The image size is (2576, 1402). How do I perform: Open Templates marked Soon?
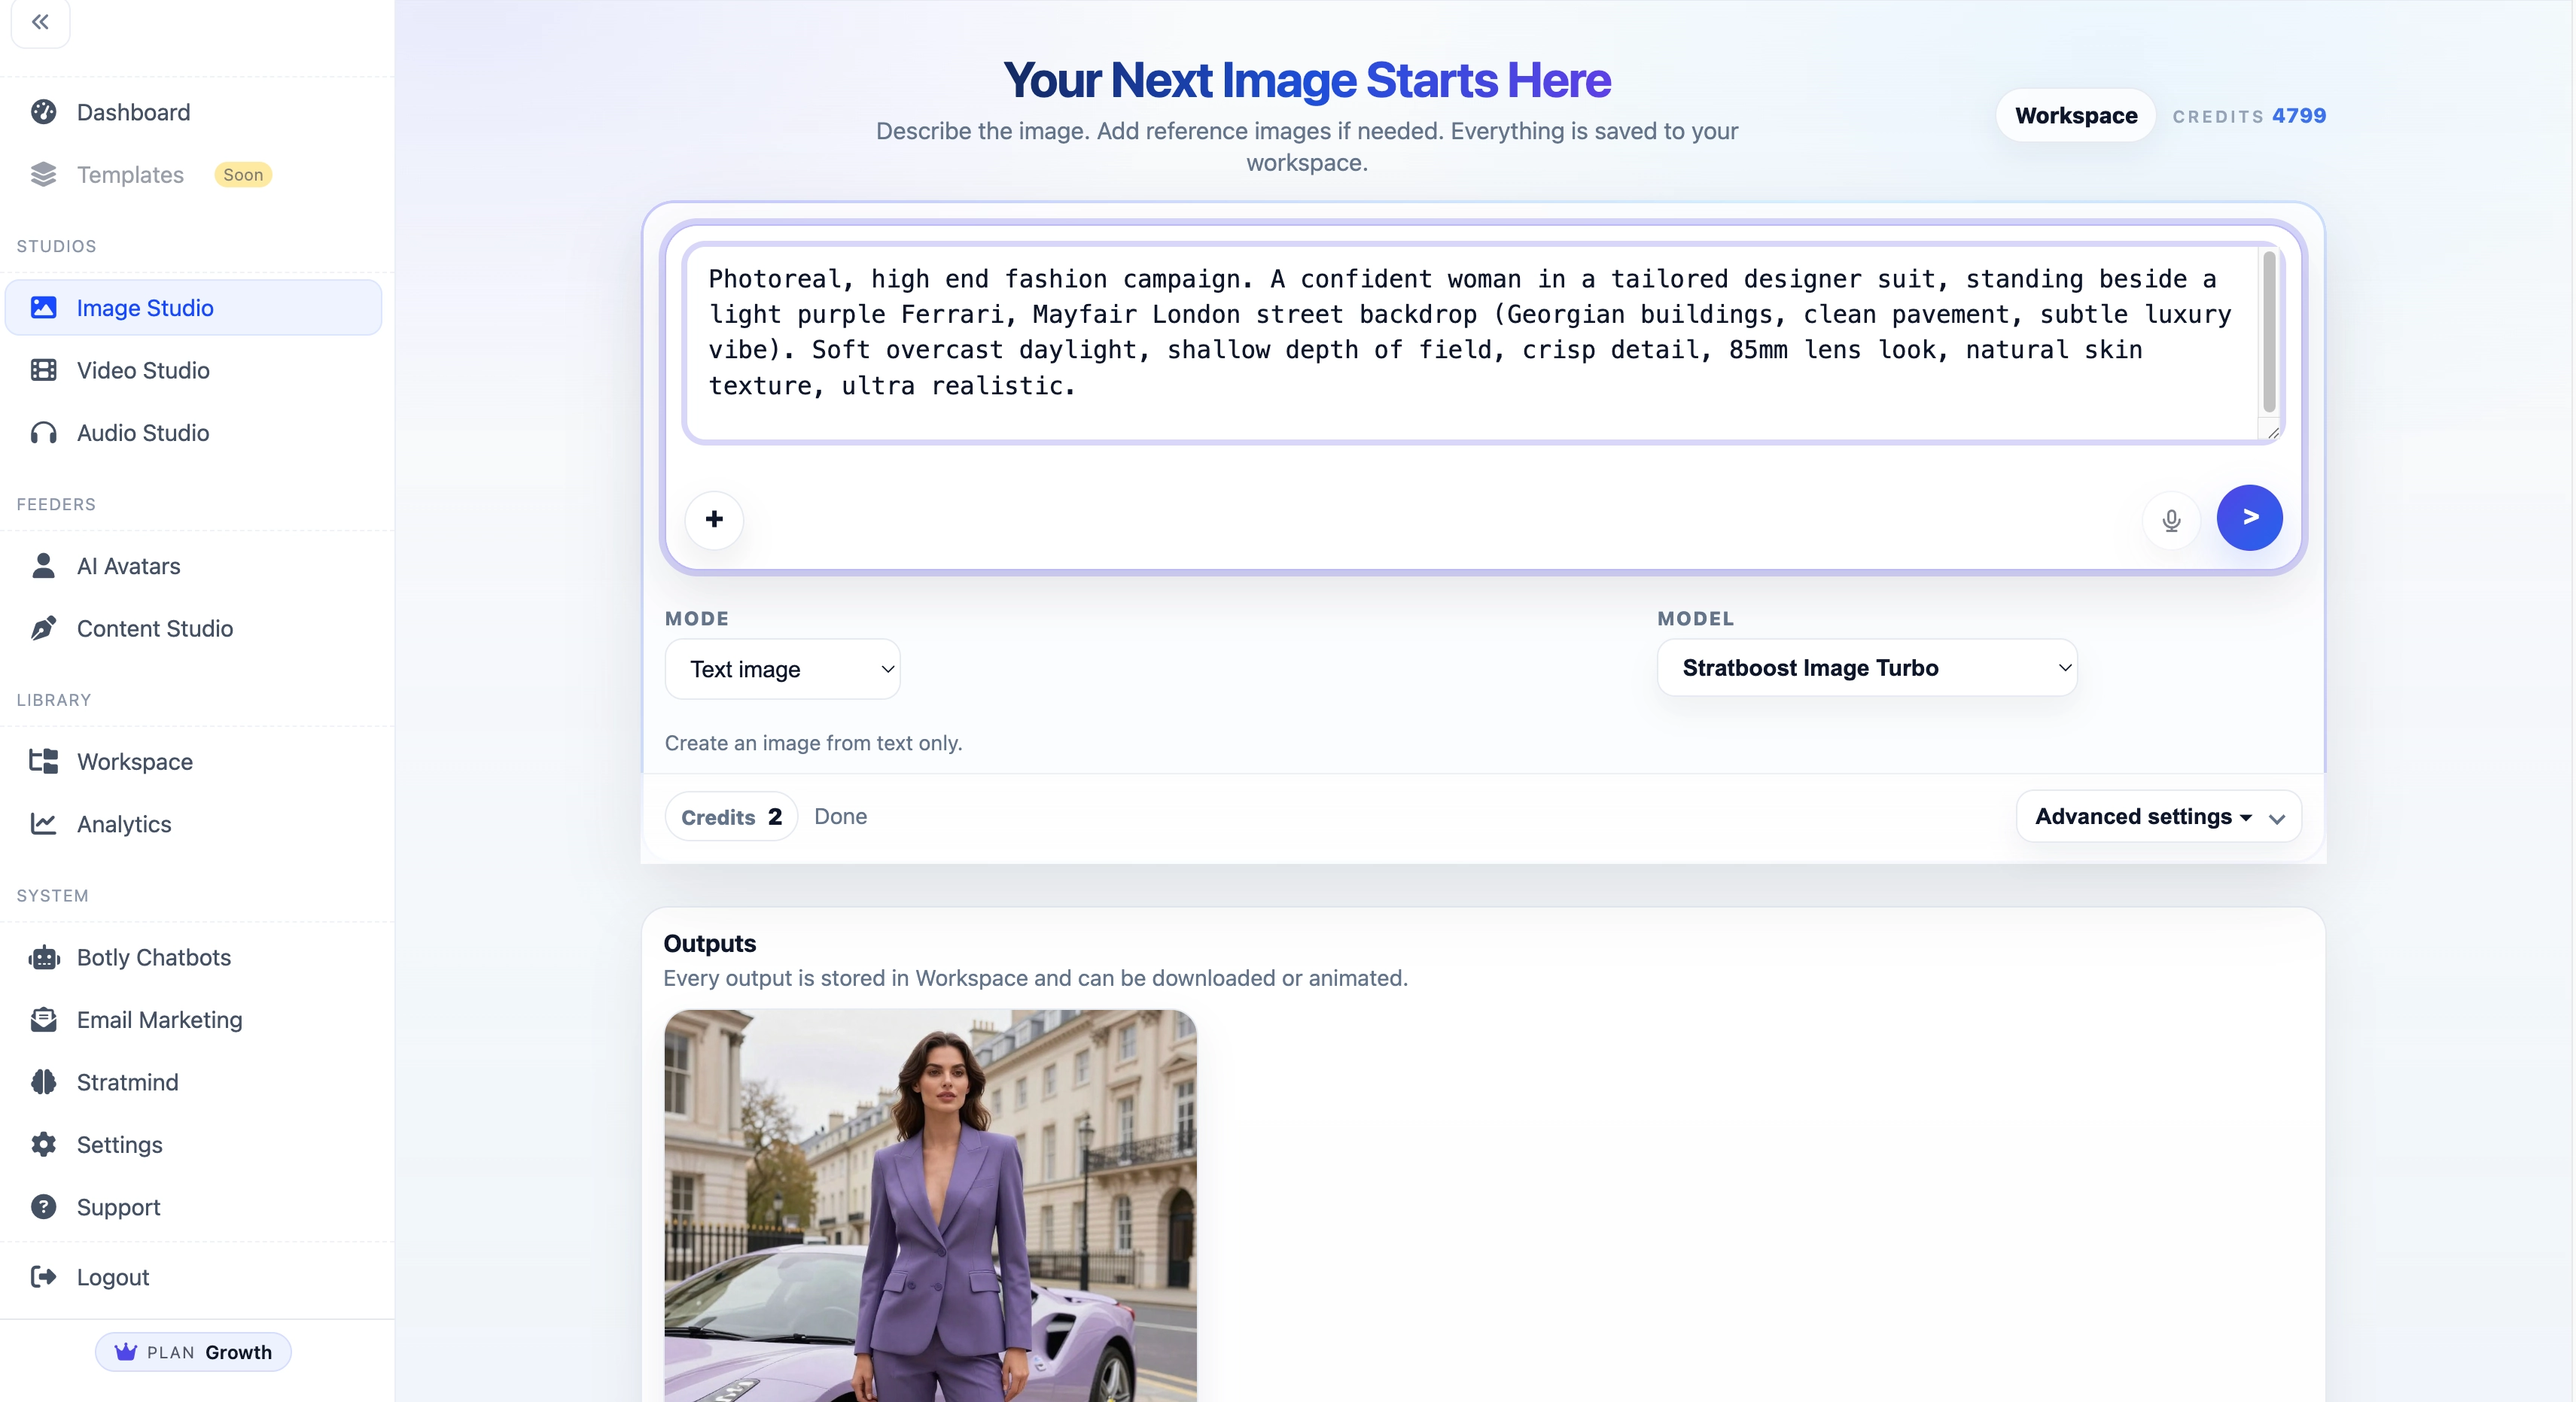coord(129,174)
